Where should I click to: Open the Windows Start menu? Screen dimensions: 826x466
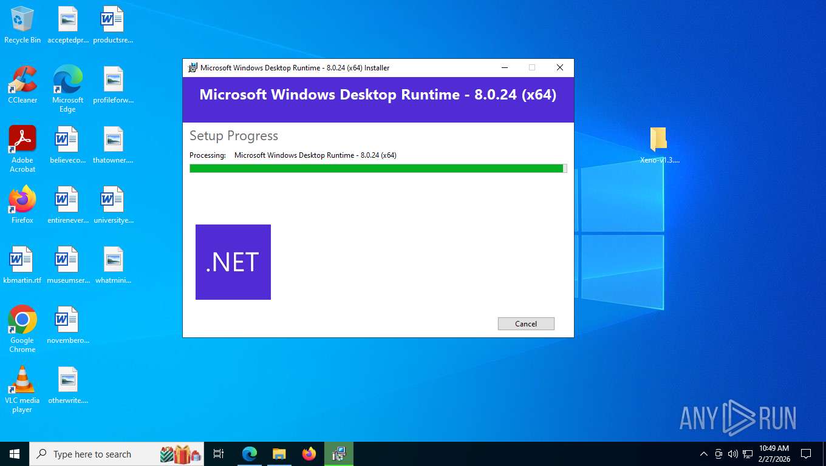click(x=15, y=454)
